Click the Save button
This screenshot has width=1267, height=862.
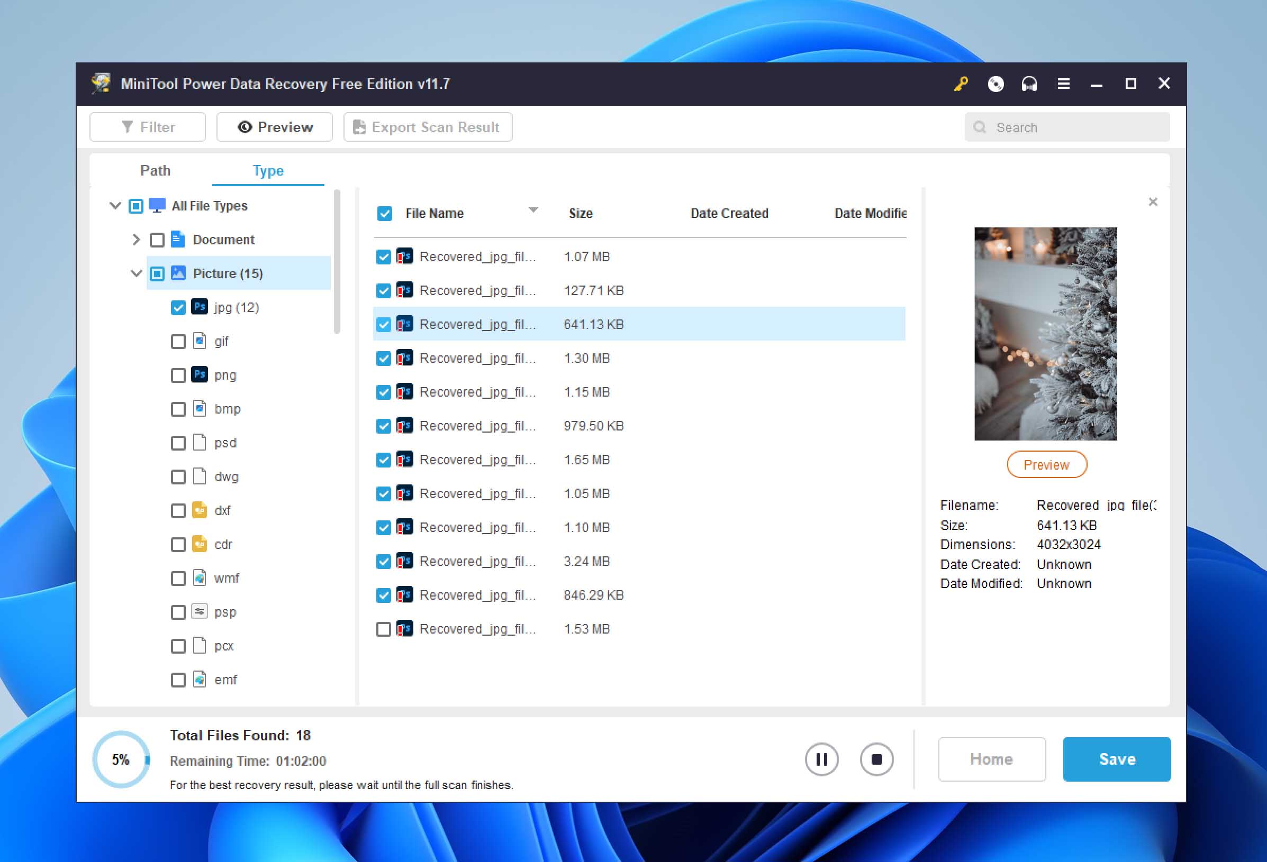pyautogui.click(x=1117, y=759)
